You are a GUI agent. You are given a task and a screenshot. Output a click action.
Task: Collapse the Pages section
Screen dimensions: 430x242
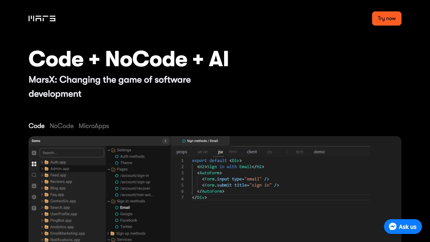pyautogui.click(x=109, y=169)
